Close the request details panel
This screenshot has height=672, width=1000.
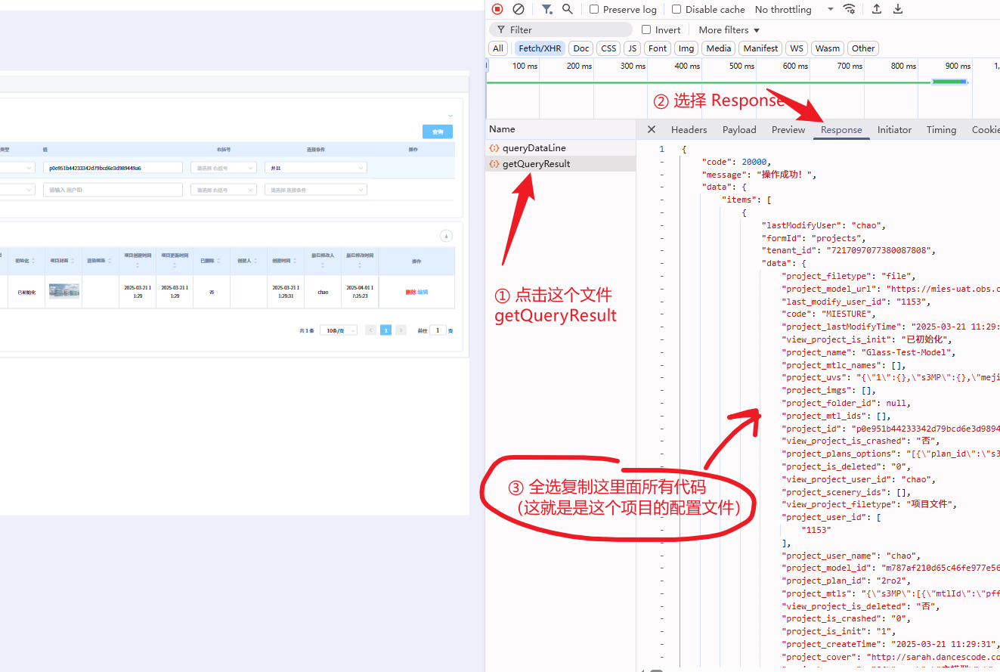pyautogui.click(x=652, y=129)
